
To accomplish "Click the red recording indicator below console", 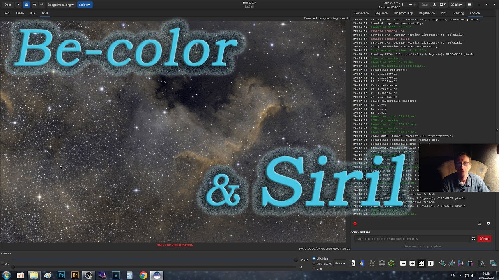I will tap(355, 224).
